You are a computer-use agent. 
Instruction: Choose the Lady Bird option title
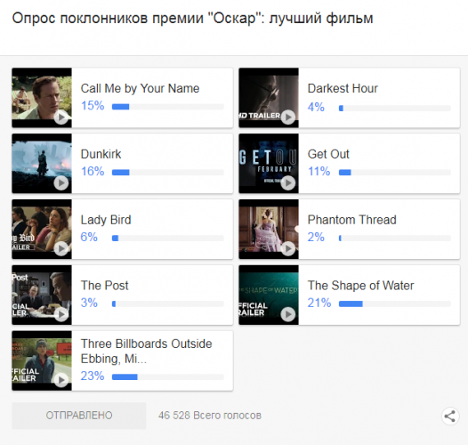(x=106, y=220)
